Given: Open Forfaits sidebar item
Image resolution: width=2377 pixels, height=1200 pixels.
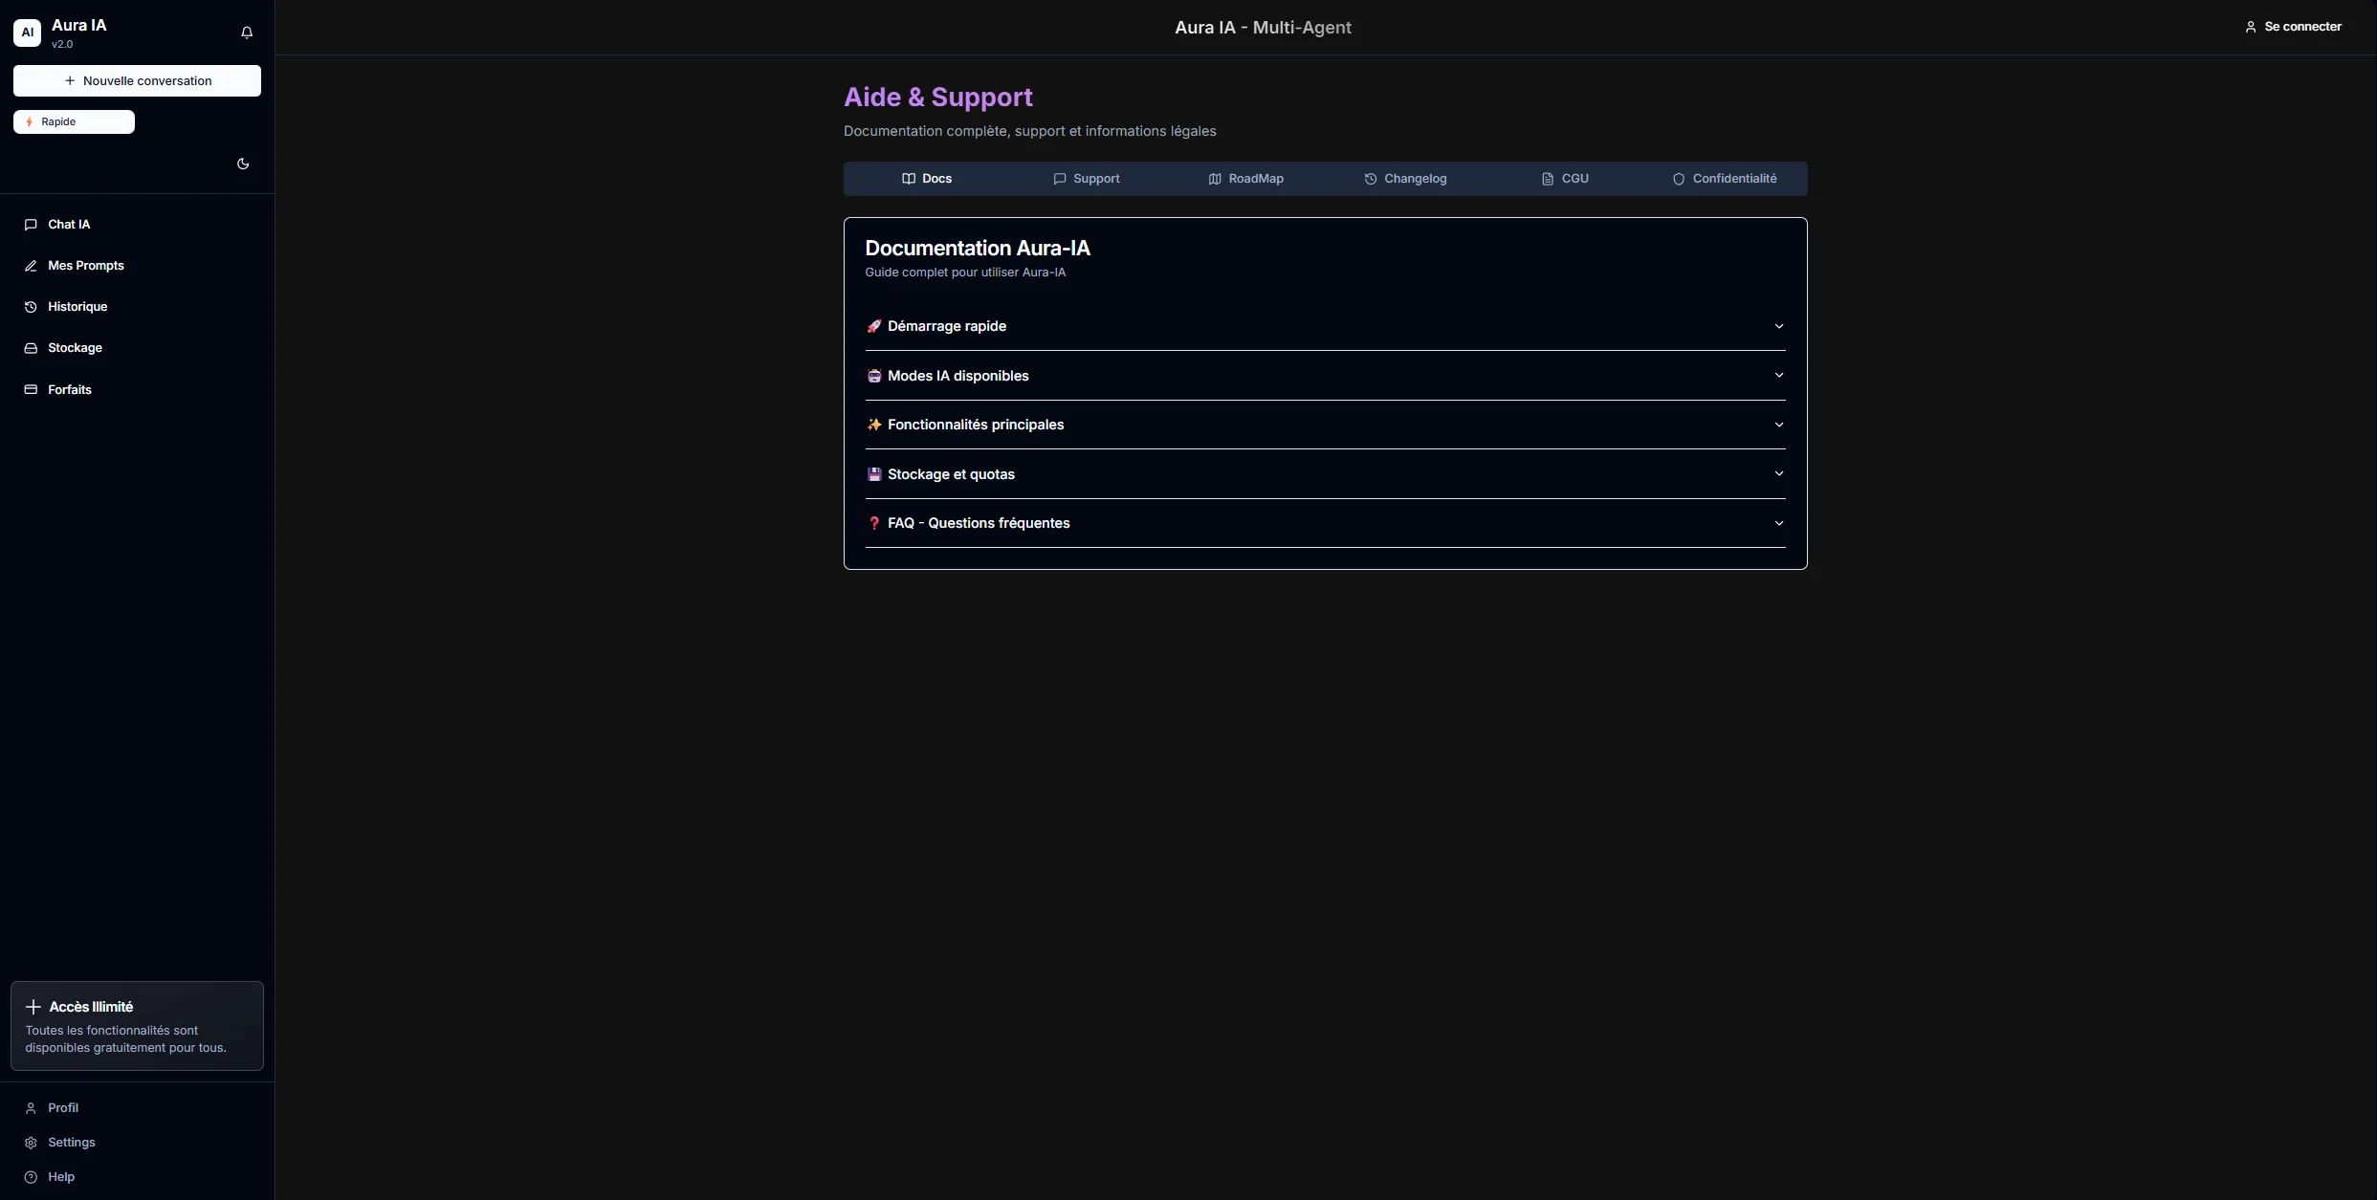Looking at the screenshot, I should click(69, 390).
